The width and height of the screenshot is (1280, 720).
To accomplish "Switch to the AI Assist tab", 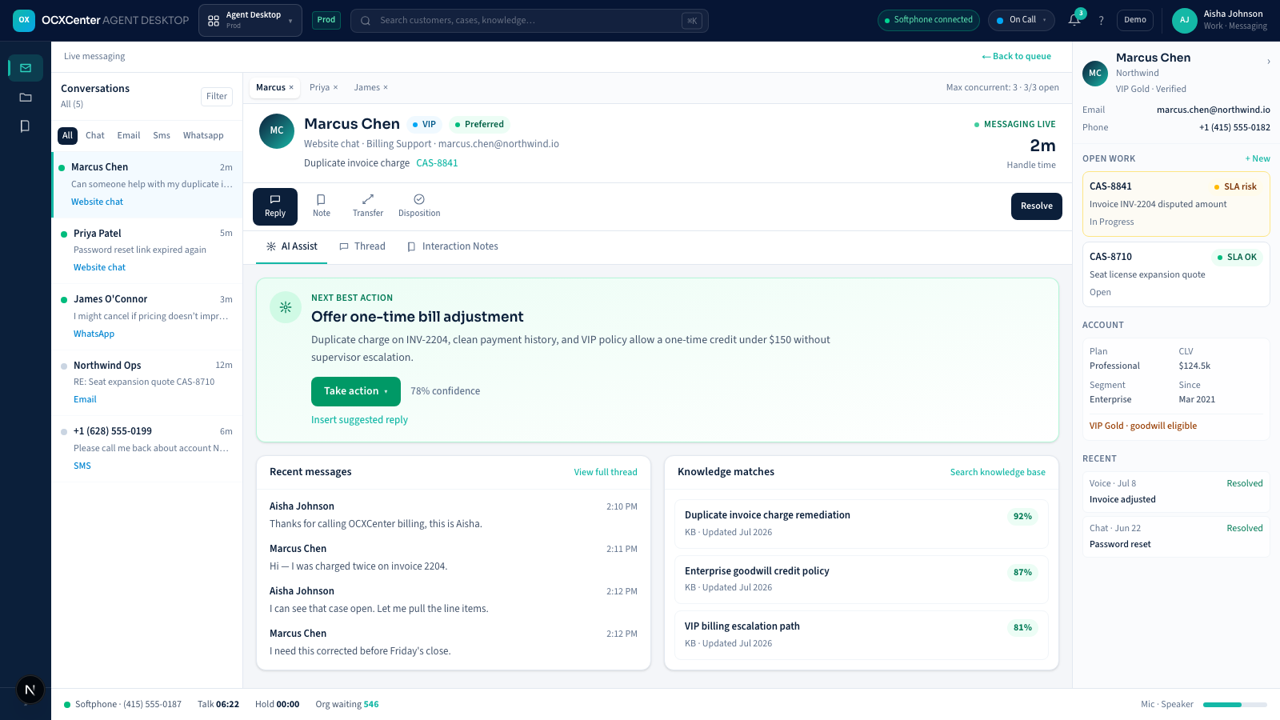I will pos(292,246).
